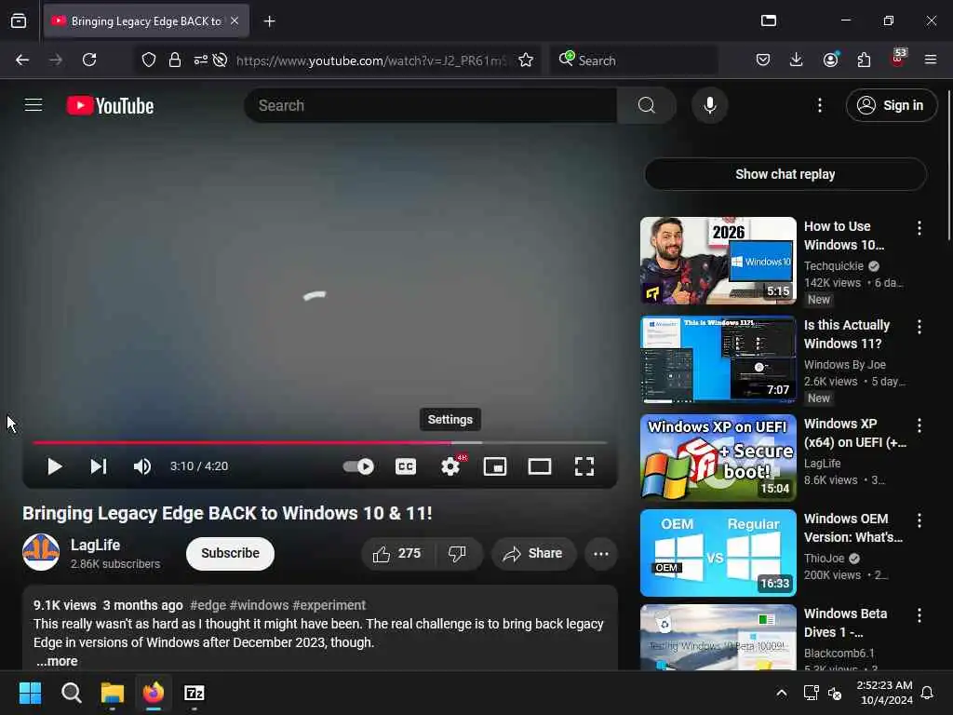Open Firefox Extensions puzzle icon
The image size is (953, 715).
pyautogui.click(x=864, y=60)
